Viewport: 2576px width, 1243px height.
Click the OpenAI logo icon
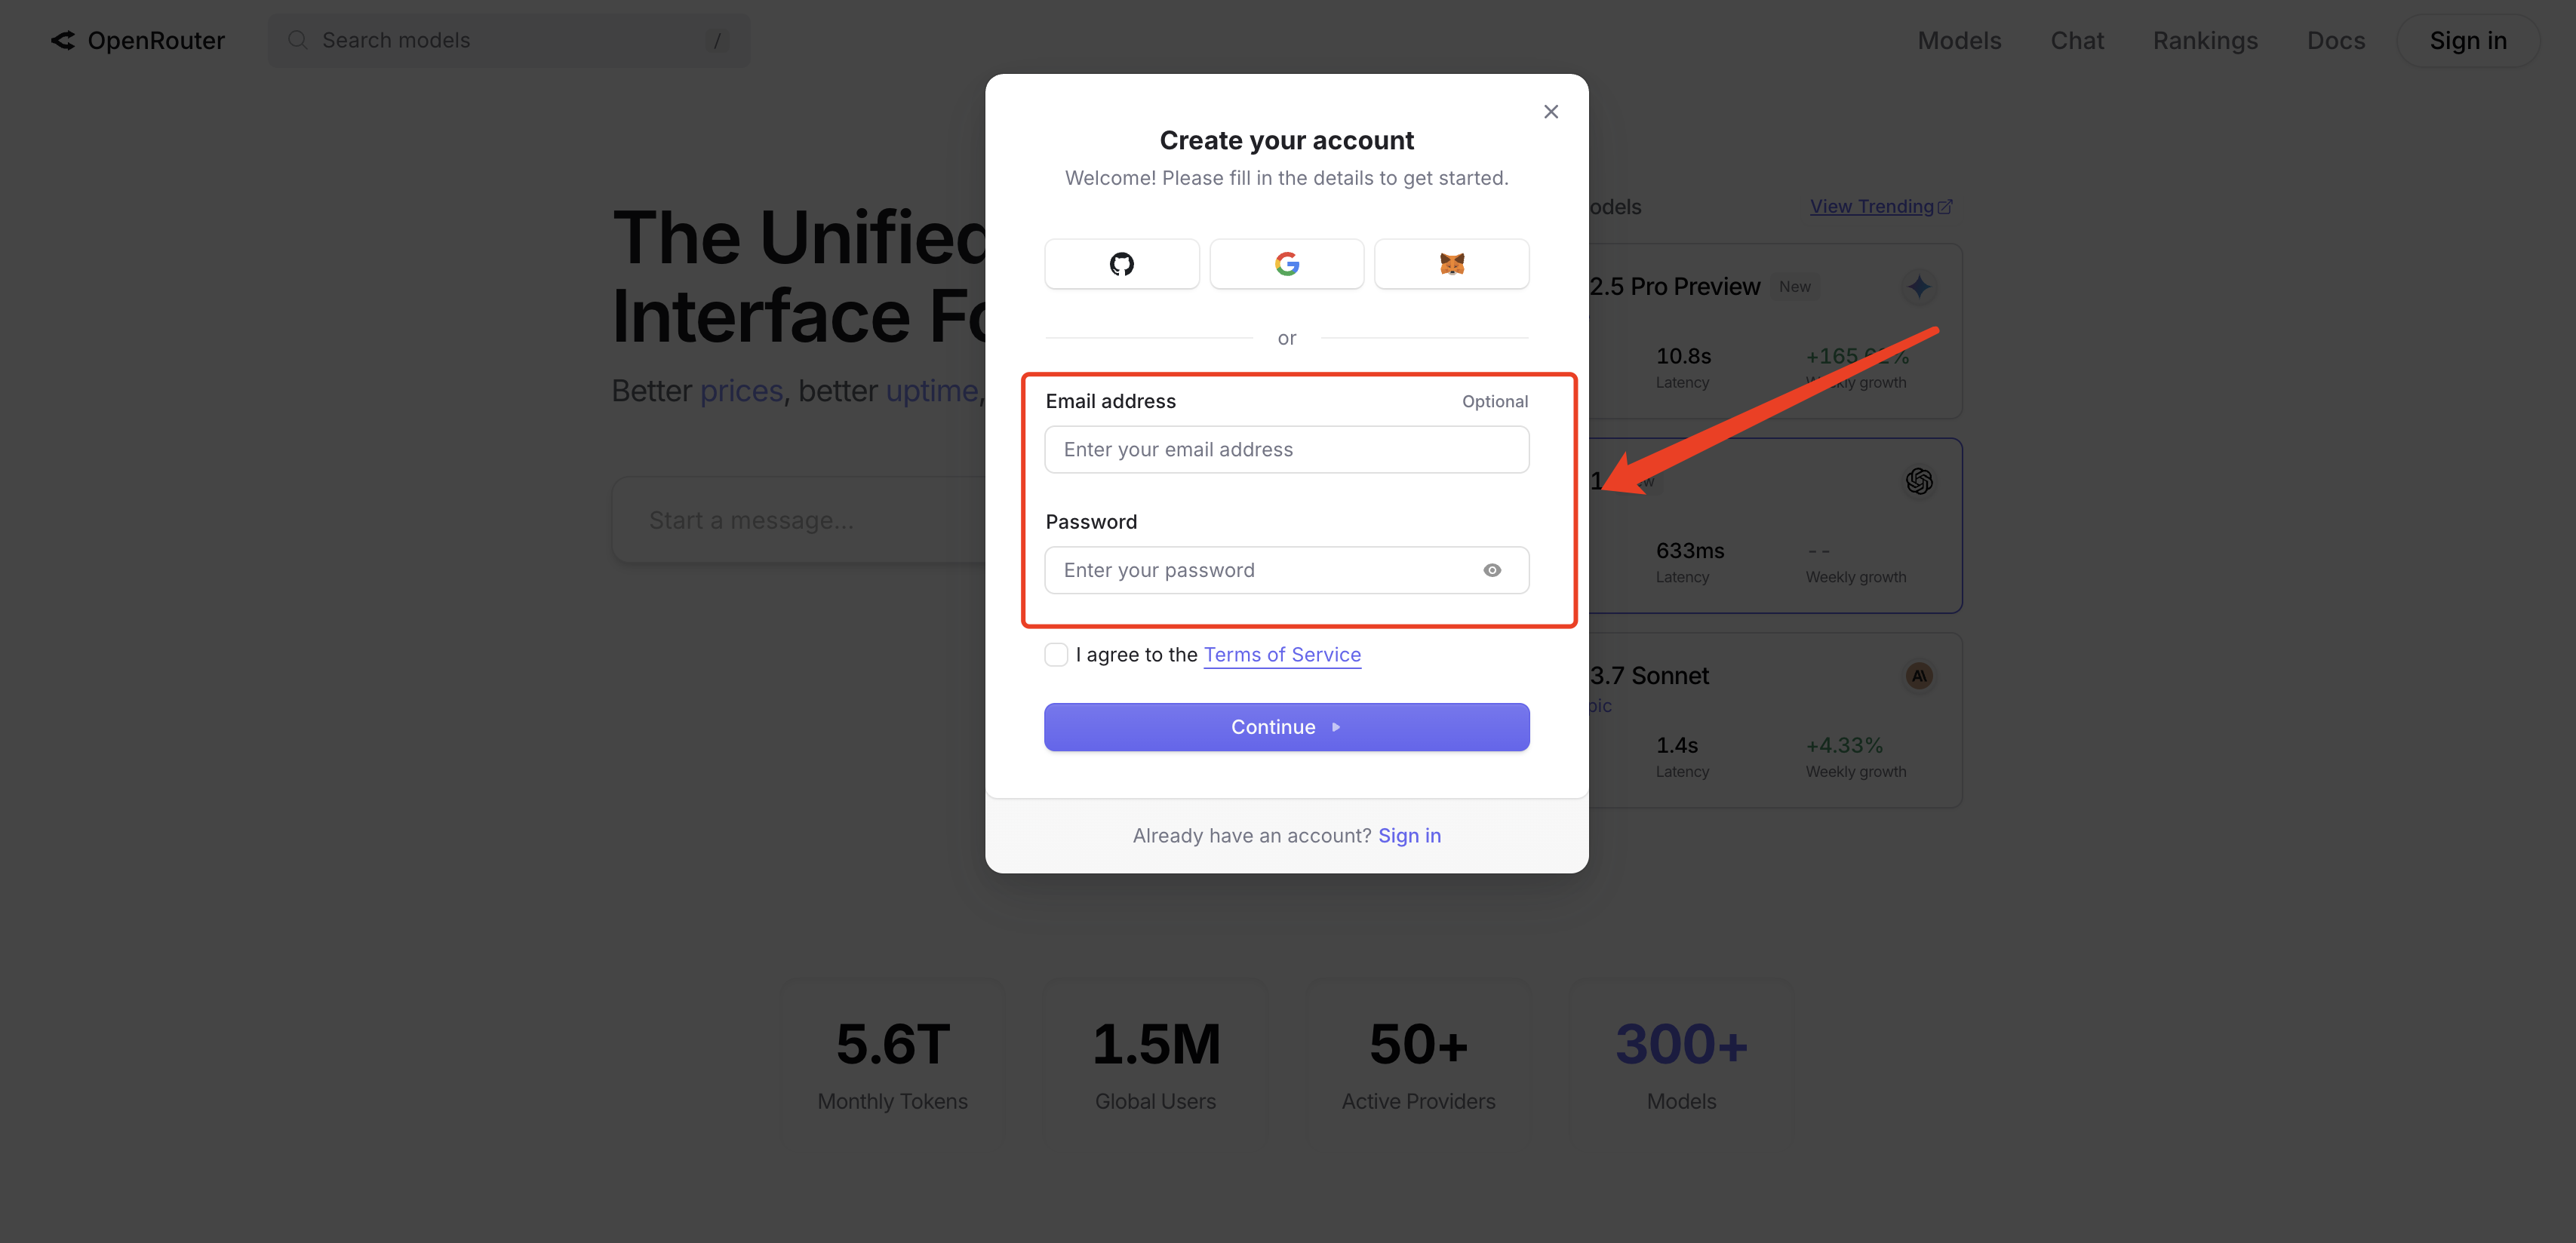tap(1918, 481)
